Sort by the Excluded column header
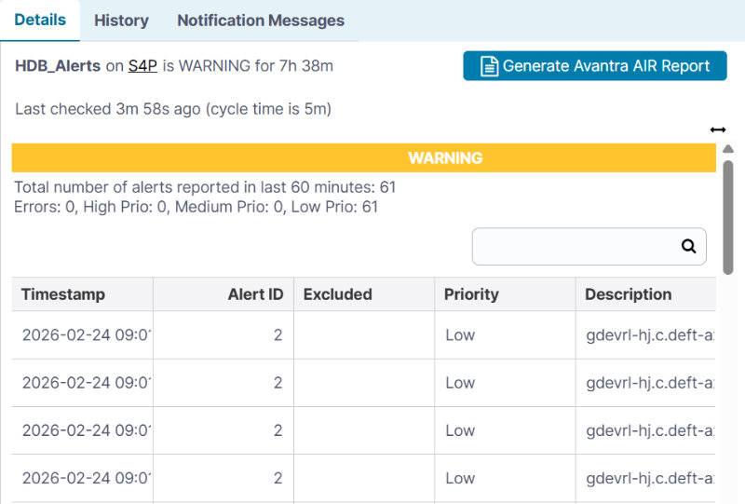 coord(364,294)
